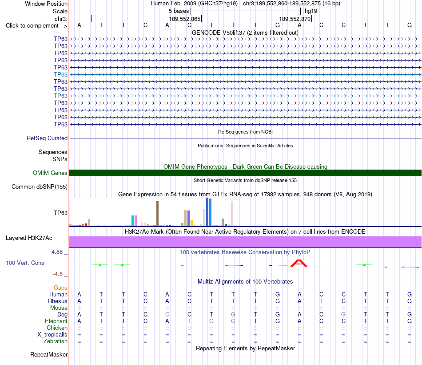Open 100 vertebrates Basewise Conservation by PhyloP title
The image size is (422, 365).
tap(245, 252)
